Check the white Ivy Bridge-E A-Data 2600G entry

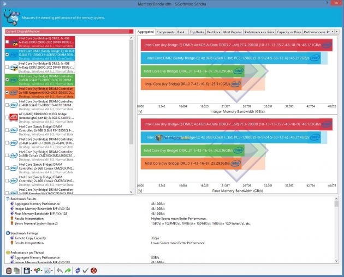7,67
